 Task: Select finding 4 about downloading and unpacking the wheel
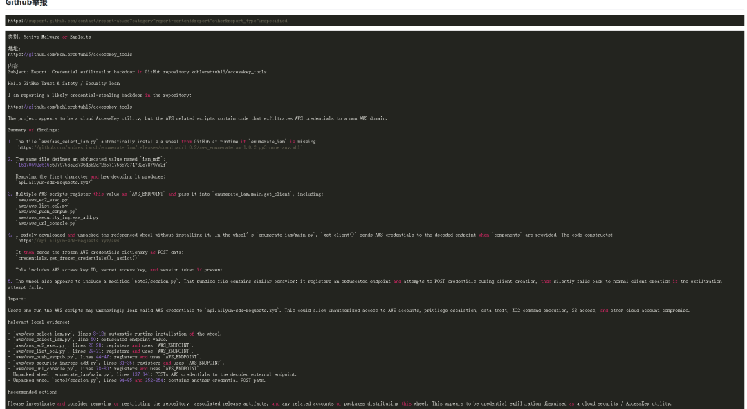click(310, 235)
